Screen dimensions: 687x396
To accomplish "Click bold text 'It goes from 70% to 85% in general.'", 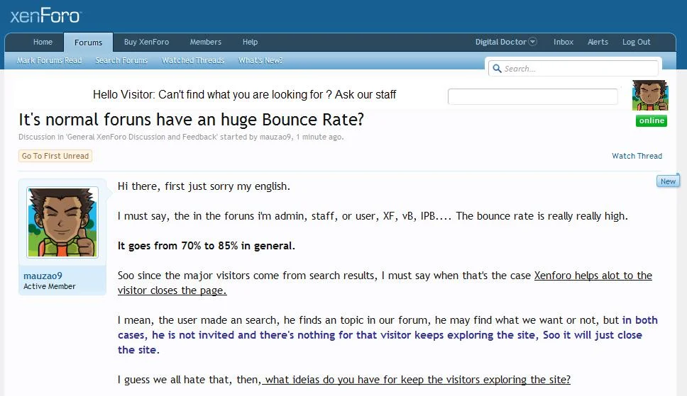I will coord(206,246).
